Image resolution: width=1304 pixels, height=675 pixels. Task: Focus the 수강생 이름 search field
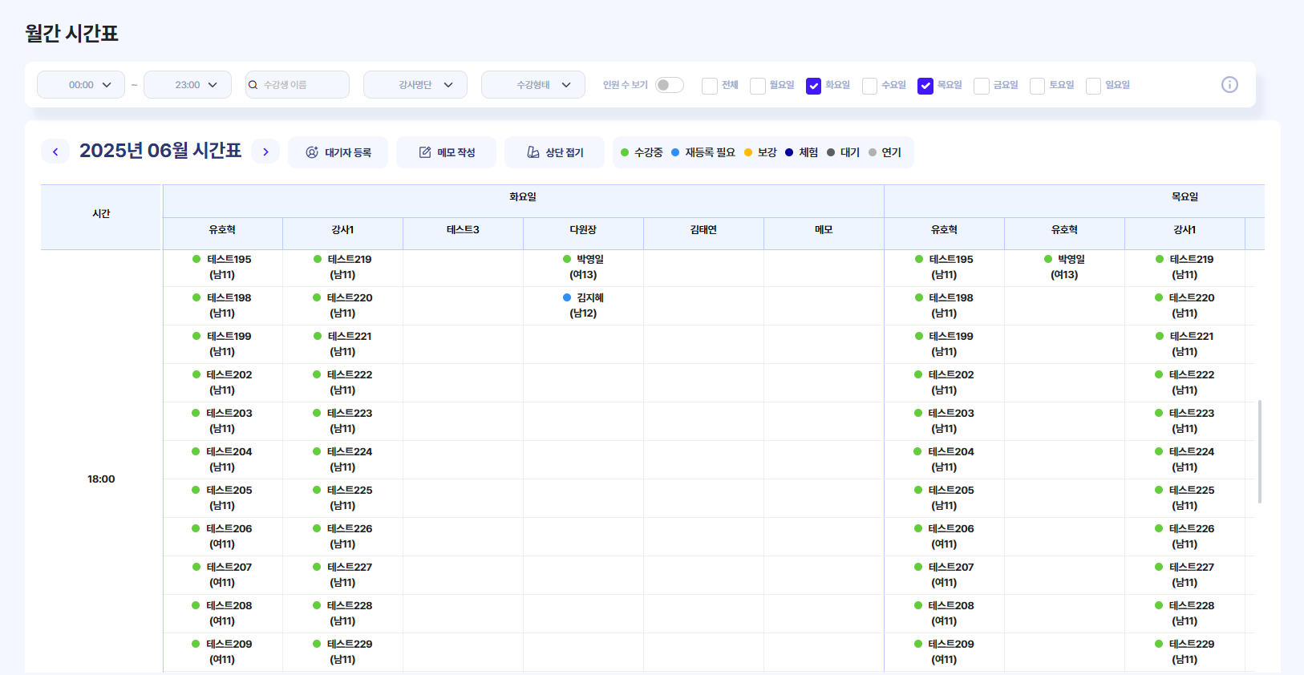click(x=298, y=85)
